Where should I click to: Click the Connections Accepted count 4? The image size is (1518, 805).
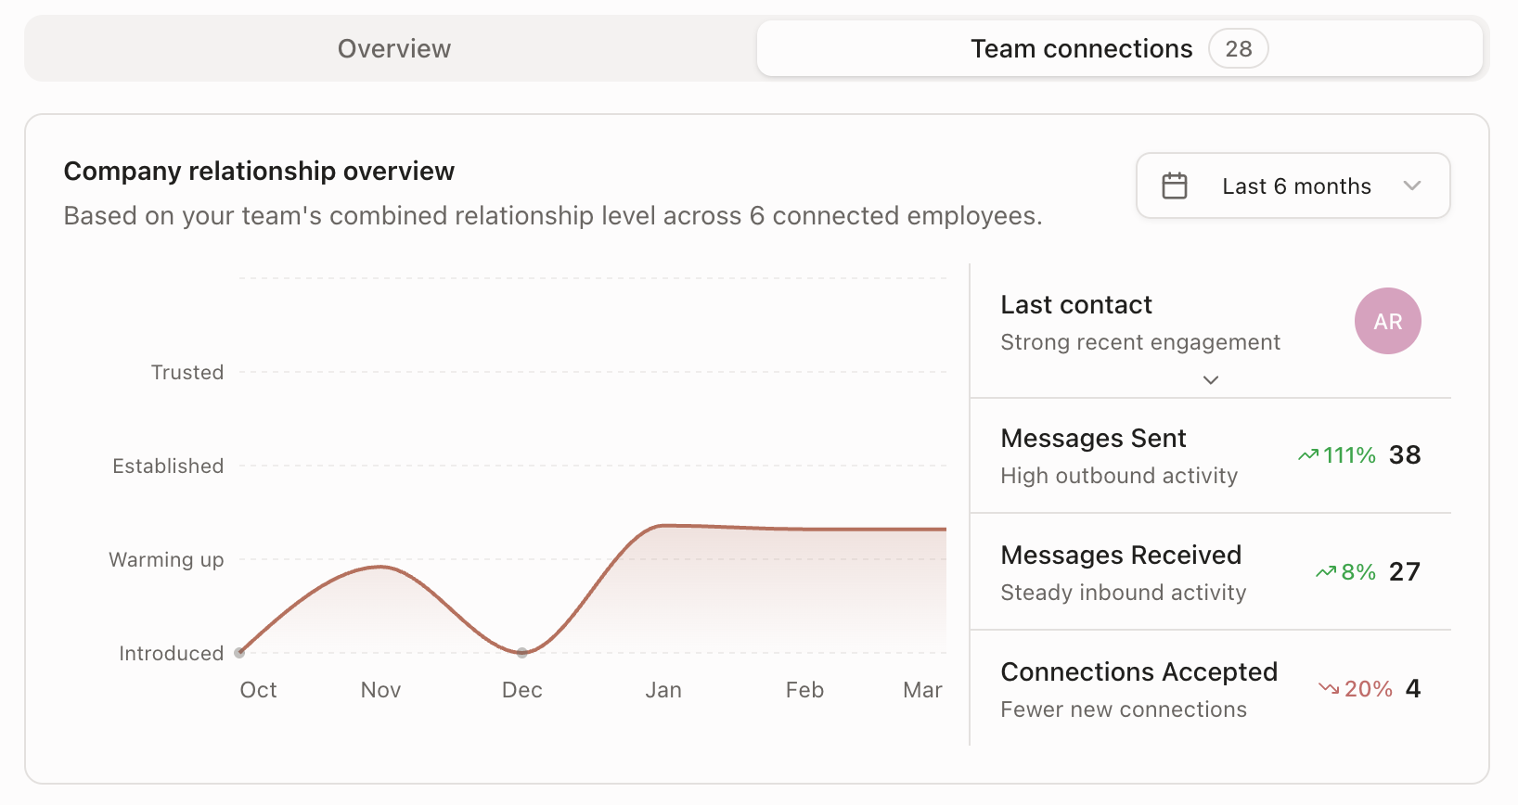[x=1413, y=688]
